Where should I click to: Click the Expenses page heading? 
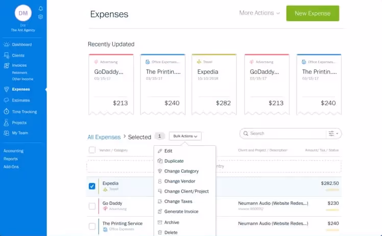(109, 14)
